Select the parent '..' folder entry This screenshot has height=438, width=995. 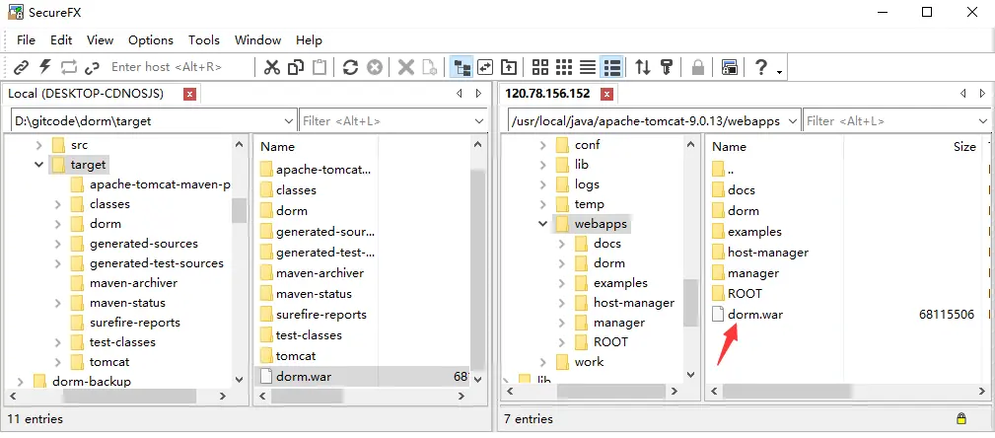[731, 170]
